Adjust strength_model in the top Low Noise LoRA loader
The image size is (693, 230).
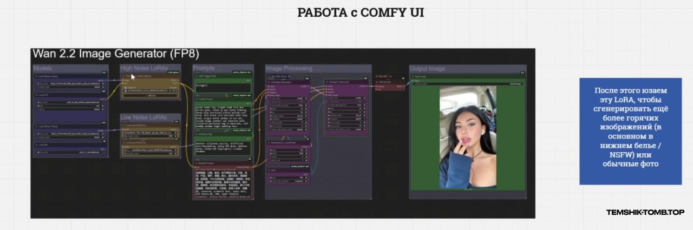click(x=150, y=136)
